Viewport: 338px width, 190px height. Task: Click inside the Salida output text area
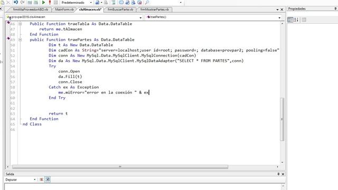tap(142, 187)
